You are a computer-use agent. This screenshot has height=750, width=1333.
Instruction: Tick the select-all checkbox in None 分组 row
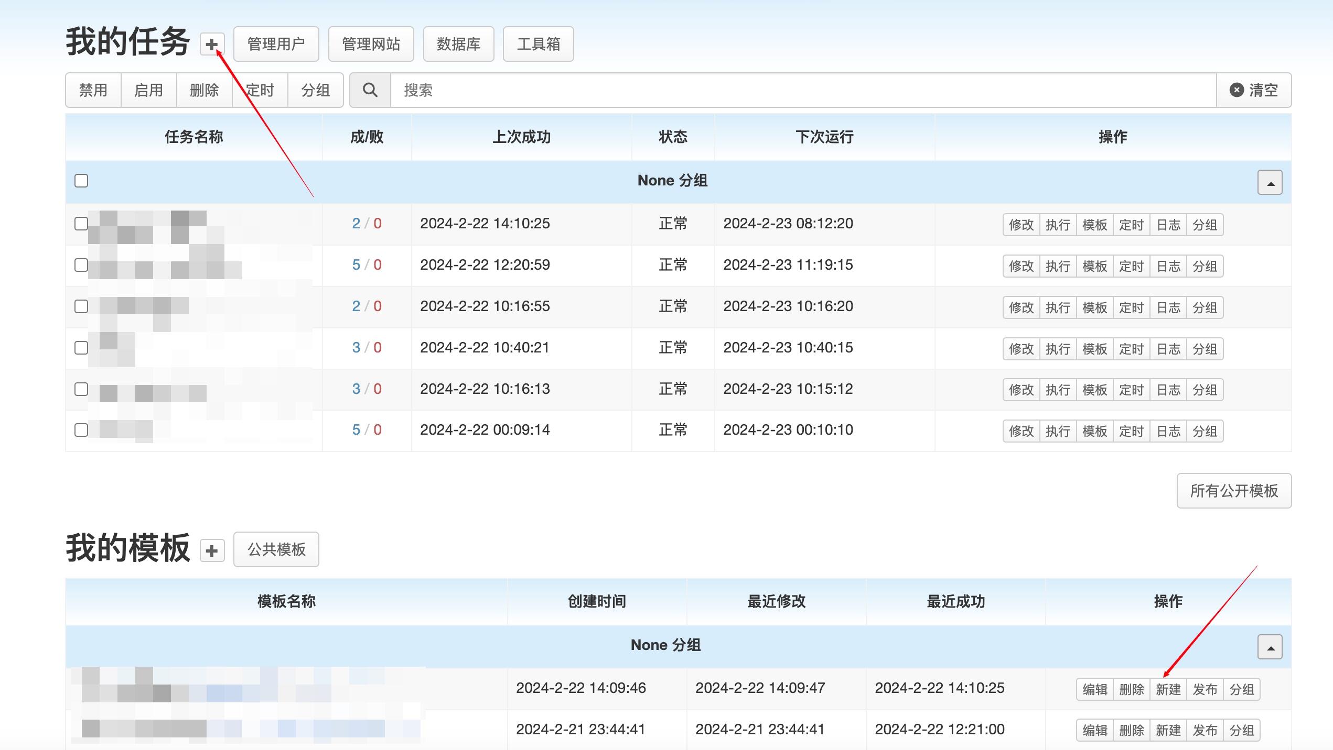click(x=81, y=181)
